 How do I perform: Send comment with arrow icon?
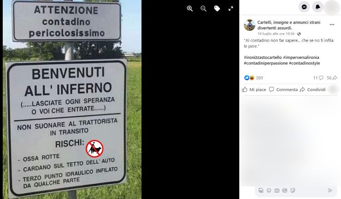pyautogui.click(x=330, y=190)
